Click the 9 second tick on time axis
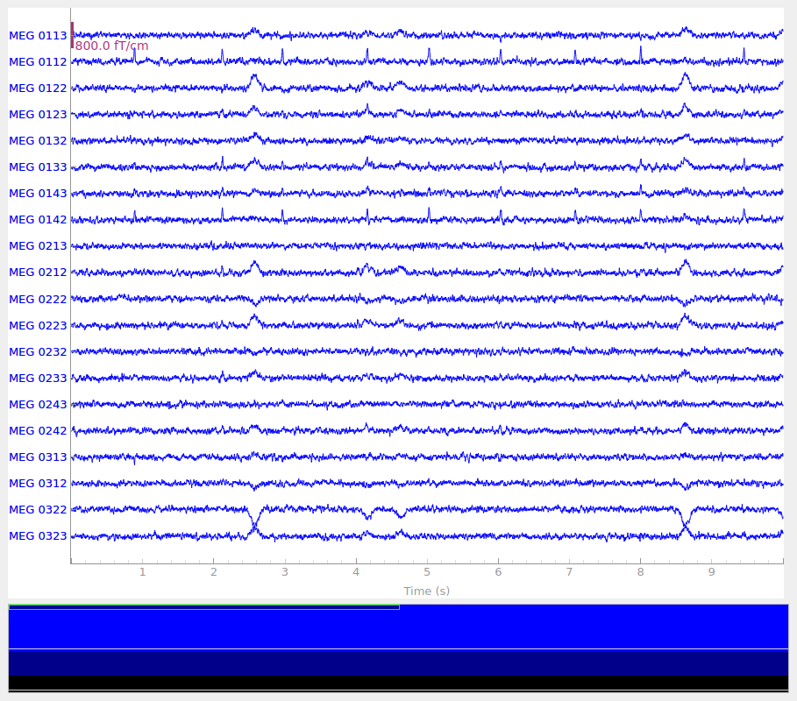The height and width of the screenshot is (701, 797). [x=711, y=571]
